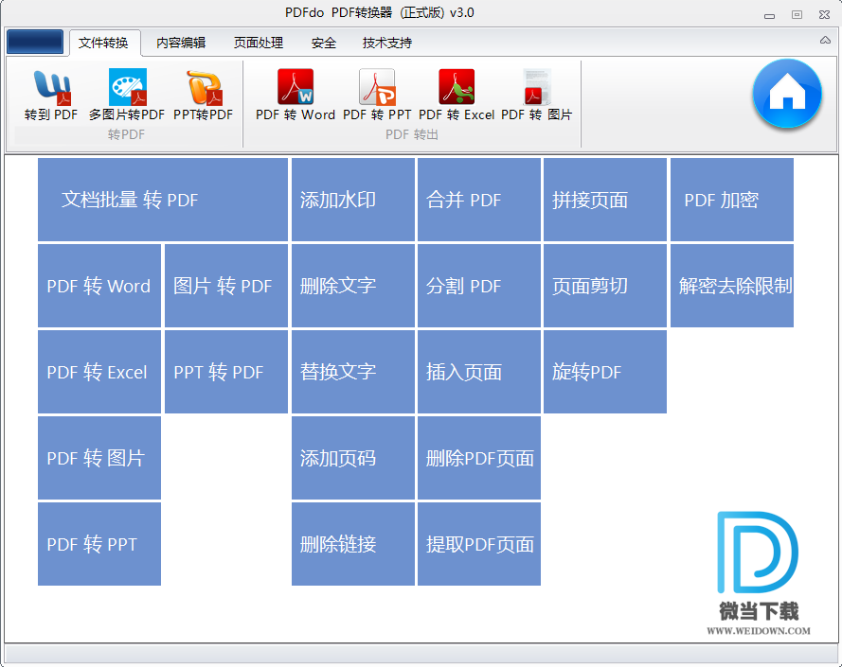This screenshot has width=842, height=667.
Task: Open the 文档批量 转 PDF tile
Action: click(163, 200)
